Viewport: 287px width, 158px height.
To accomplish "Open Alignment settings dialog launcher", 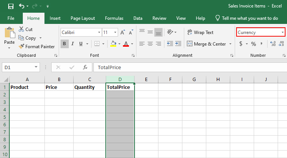I will point(232,56).
